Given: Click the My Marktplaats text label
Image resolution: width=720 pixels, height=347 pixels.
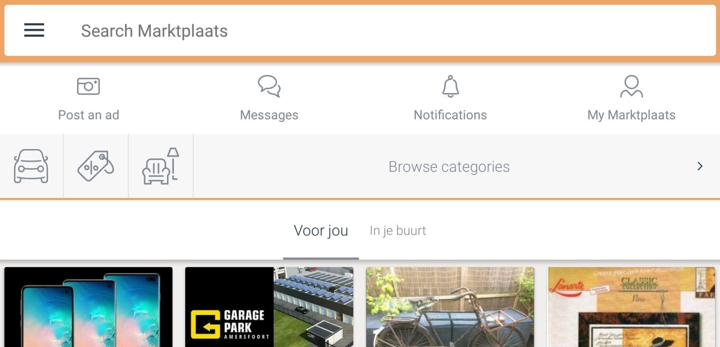Looking at the screenshot, I should click(632, 115).
